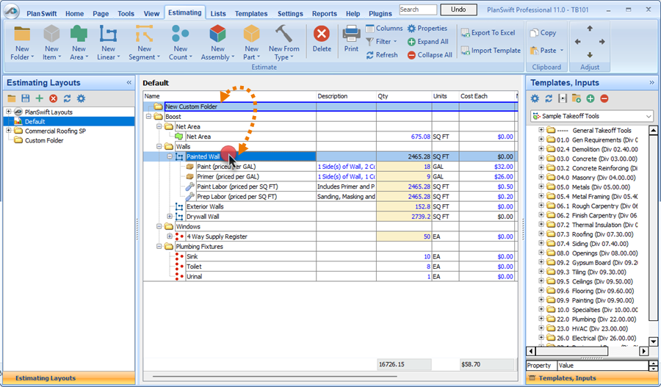
Task: Switch to the Templates tab
Action: [251, 13]
